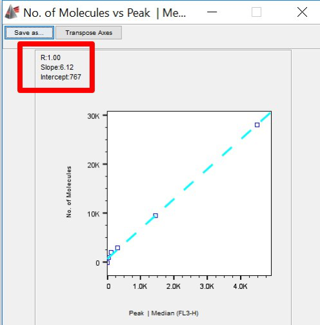Click the Peak | Median (FL3-H) x-axis label
Image resolution: width=320 pixels, height=325 pixels.
click(164, 313)
